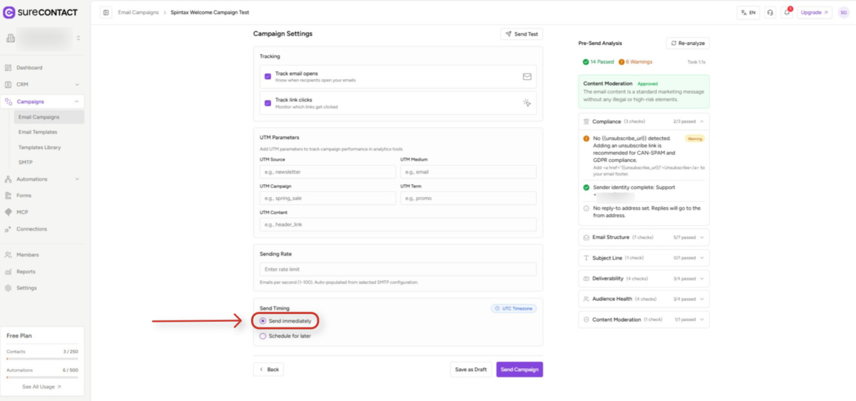Focus the UTM Medium field
856x401 pixels.
pos(469,172)
